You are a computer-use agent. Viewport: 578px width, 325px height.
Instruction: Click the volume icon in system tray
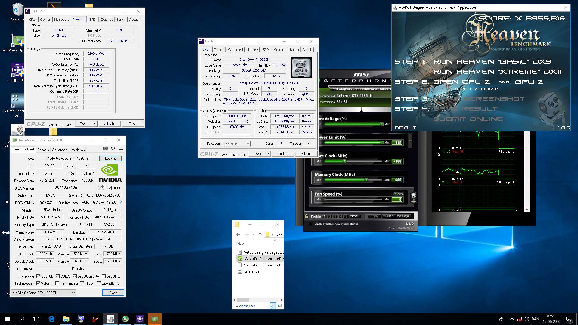point(527,319)
